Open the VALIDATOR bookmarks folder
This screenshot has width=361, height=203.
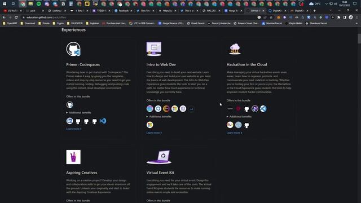coord(74,23)
